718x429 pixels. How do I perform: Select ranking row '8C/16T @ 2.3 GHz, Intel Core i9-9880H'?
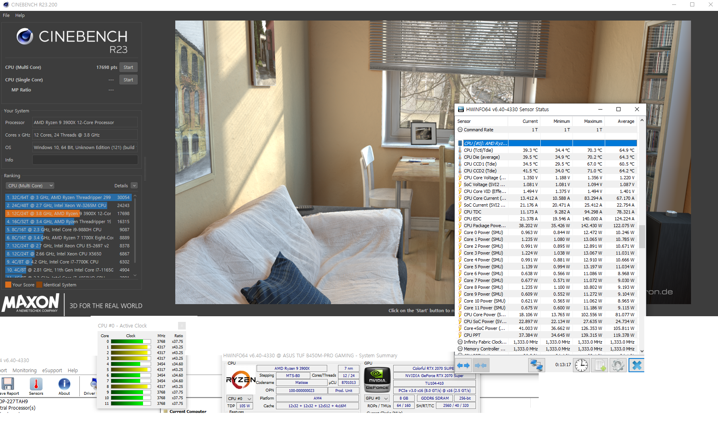[x=68, y=230]
